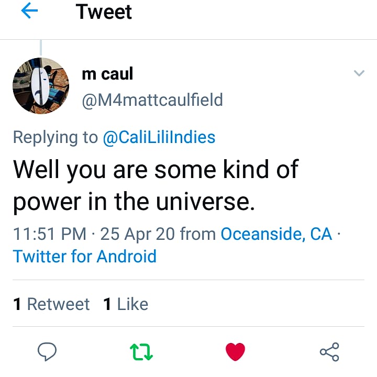
Task: Click the 11:51 PM timestamp
Action: click(50, 234)
